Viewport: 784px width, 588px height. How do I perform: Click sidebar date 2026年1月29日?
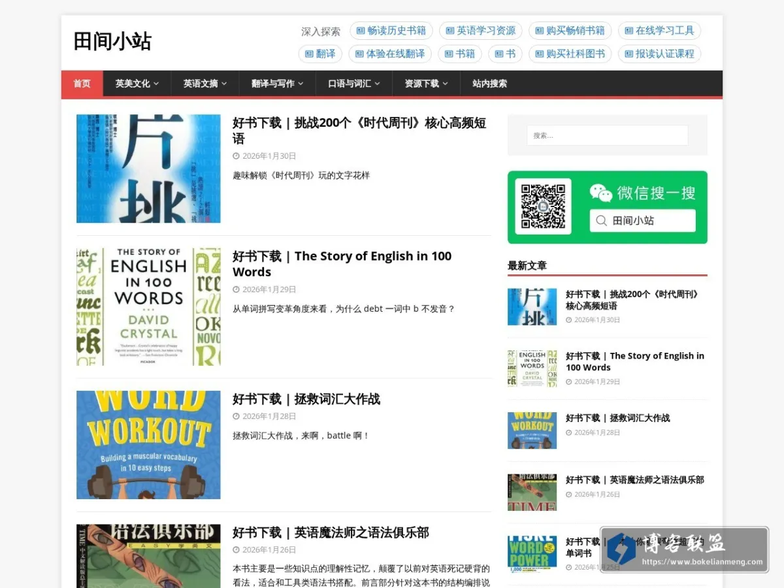point(597,382)
